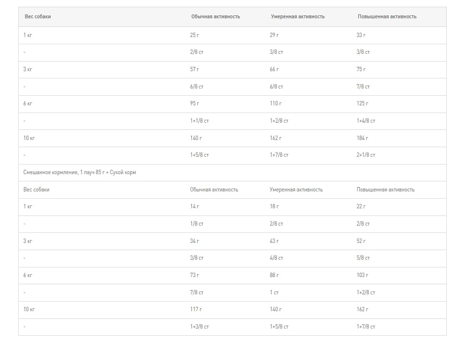Select the "184 г" value

pos(363,138)
